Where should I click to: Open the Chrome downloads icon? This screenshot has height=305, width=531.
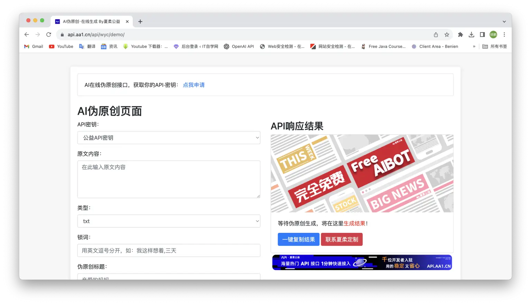pyautogui.click(x=472, y=35)
